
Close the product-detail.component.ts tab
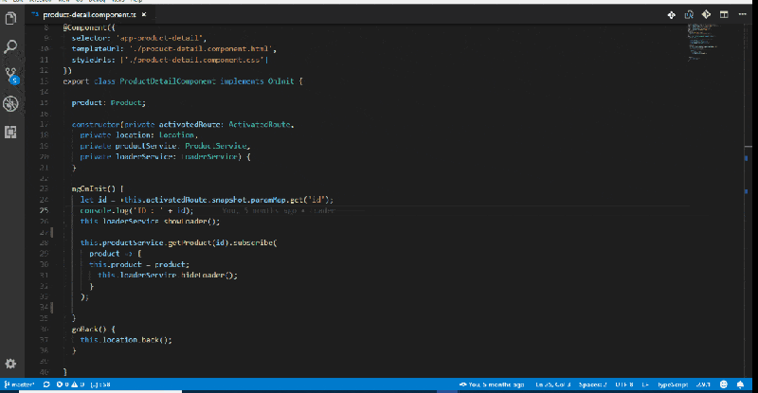[144, 15]
